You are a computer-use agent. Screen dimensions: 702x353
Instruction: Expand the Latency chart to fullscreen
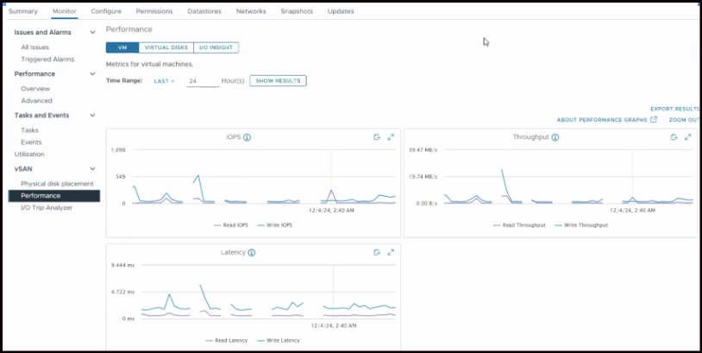click(x=391, y=253)
